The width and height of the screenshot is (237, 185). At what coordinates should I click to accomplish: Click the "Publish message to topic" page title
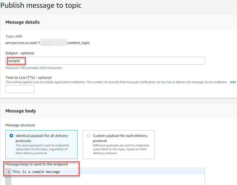(x=41, y=5)
